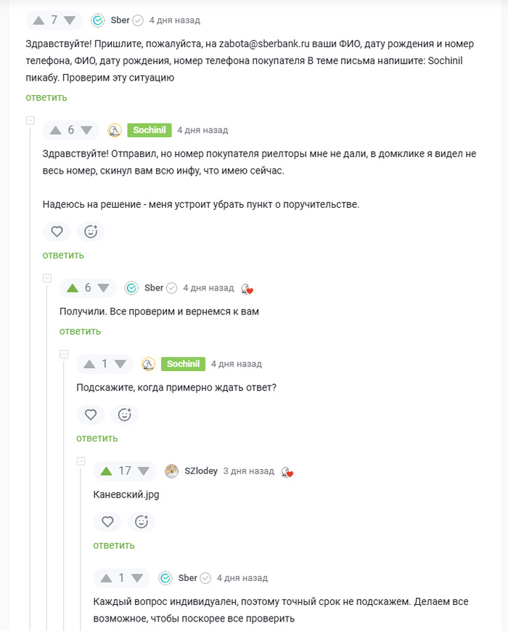
Task: Open SZlodey username profile link
Action: coord(201,471)
